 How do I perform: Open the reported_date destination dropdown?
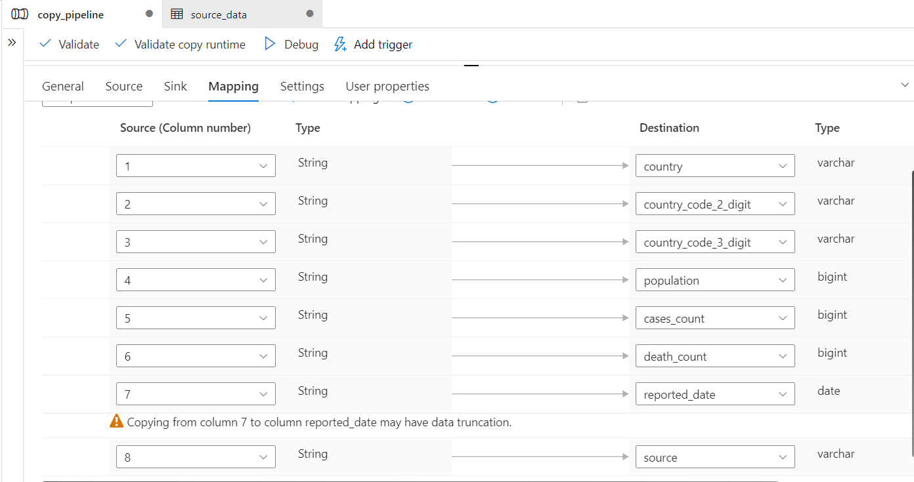tap(715, 394)
